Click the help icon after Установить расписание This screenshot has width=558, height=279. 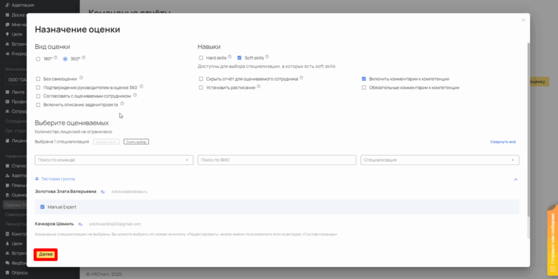tap(259, 87)
